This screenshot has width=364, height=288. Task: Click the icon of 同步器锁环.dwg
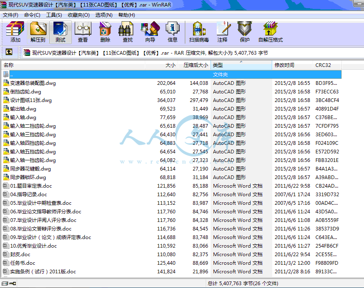click(6, 177)
